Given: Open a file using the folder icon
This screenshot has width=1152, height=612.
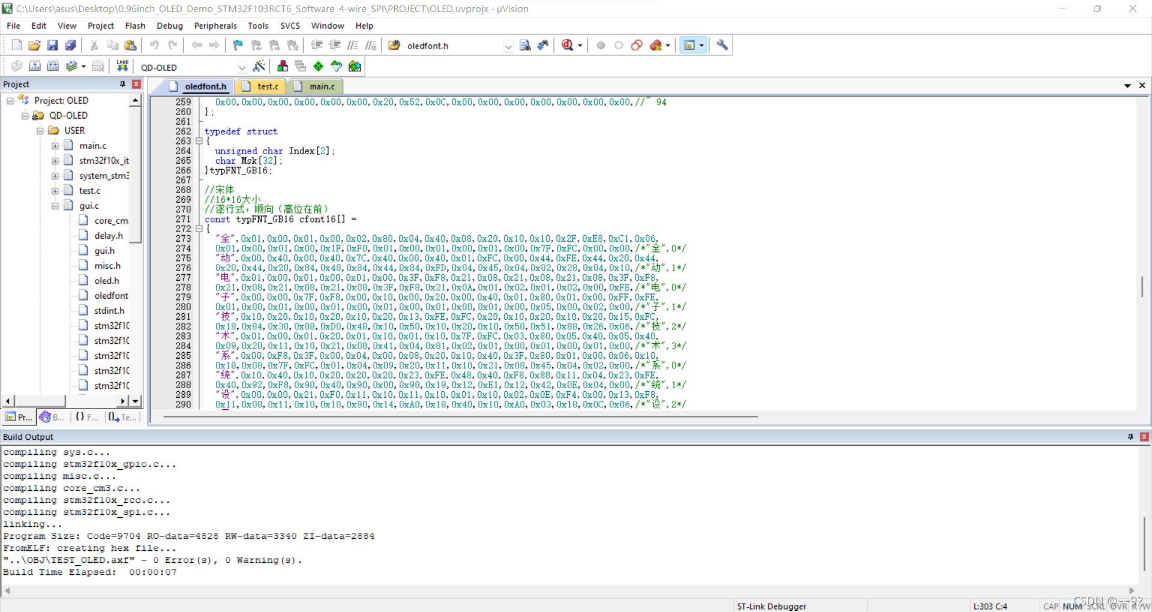Looking at the screenshot, I should point(35,45).
